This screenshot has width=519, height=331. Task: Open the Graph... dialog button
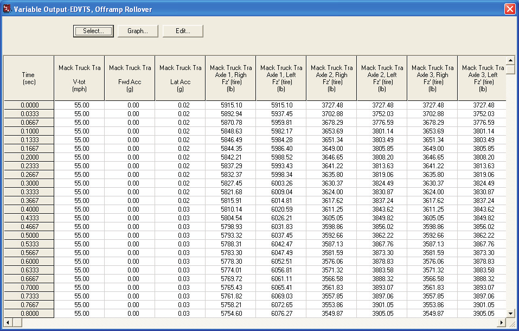(x=138, y=31)
